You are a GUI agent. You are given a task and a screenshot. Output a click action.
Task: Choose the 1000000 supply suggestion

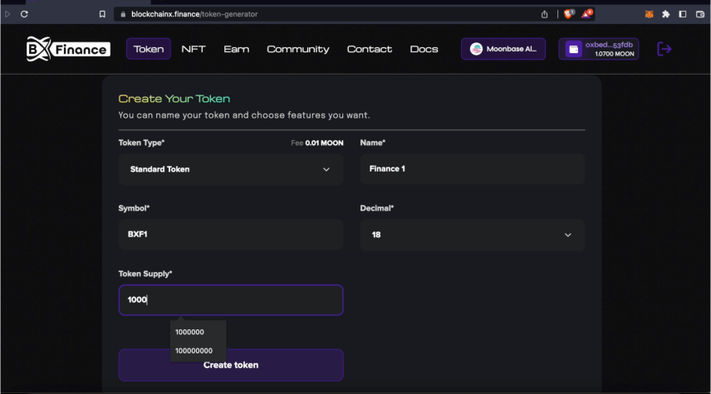coord(190,332)
